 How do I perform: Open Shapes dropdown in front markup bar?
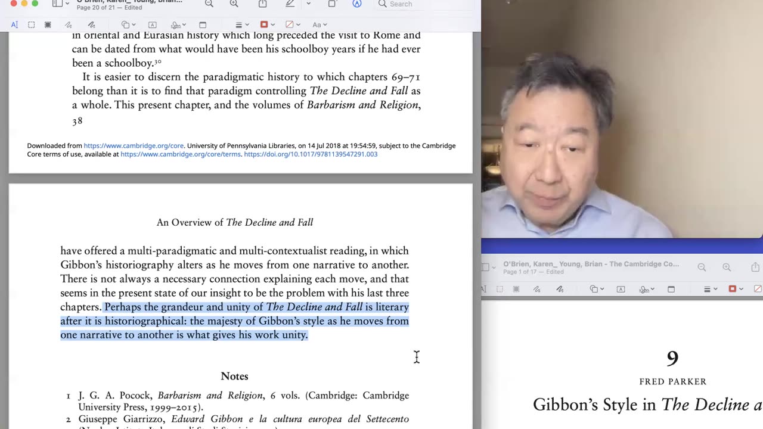(129, 24)
